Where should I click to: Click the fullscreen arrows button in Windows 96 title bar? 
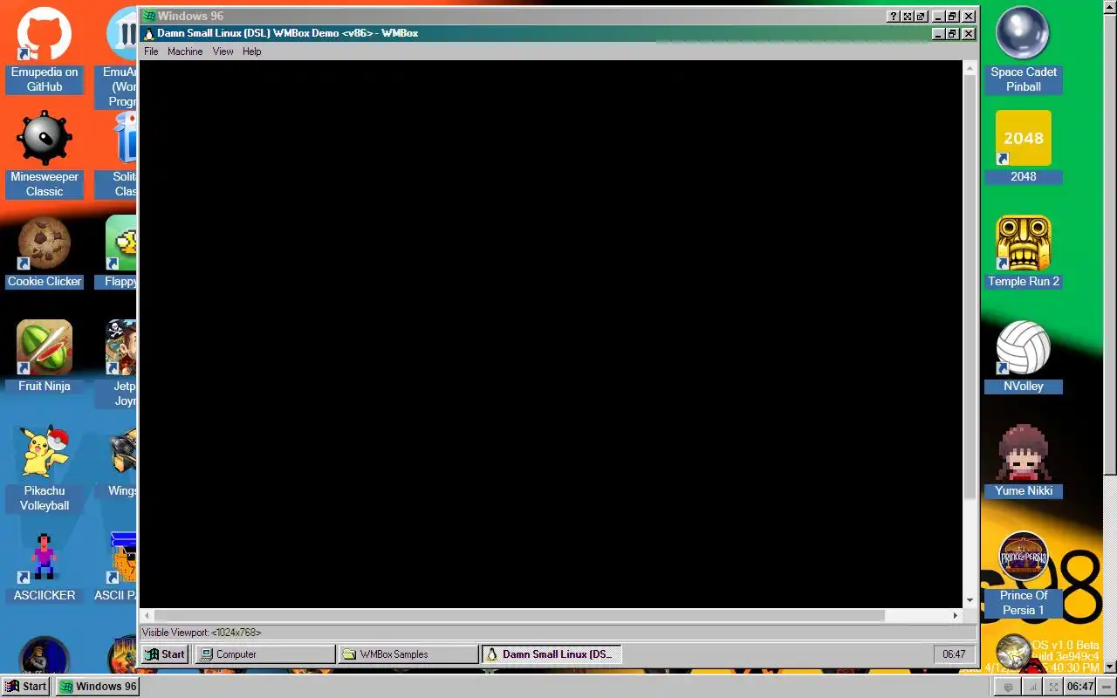[x=908, y=17]
